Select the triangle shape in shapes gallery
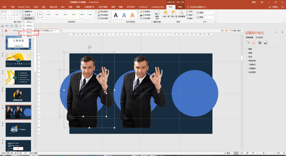 coord(5,15)
